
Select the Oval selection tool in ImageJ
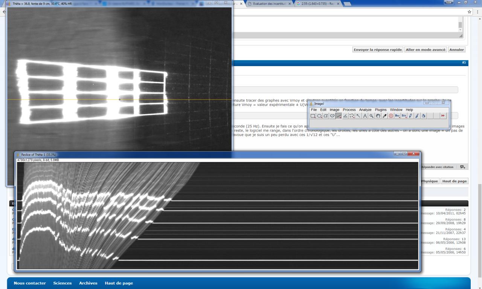click(319, 116)
